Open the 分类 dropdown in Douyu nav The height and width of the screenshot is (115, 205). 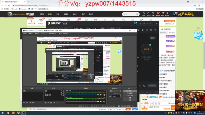(58, 14)
